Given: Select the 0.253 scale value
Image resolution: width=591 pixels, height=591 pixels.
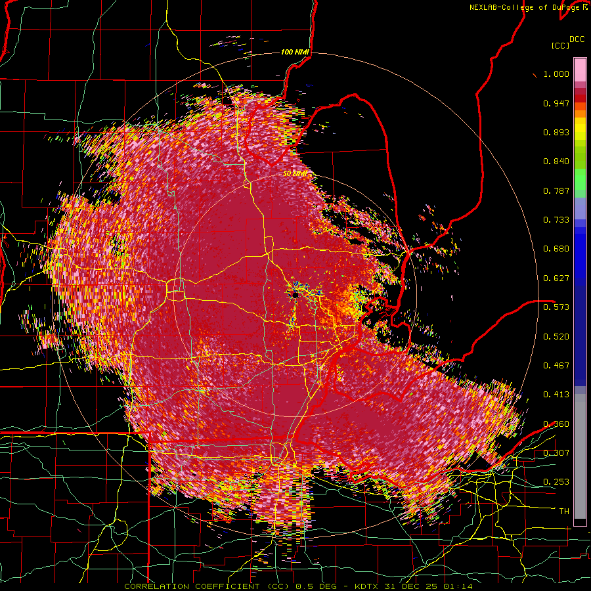Looking at the screenshot, I should coord(556,482).
